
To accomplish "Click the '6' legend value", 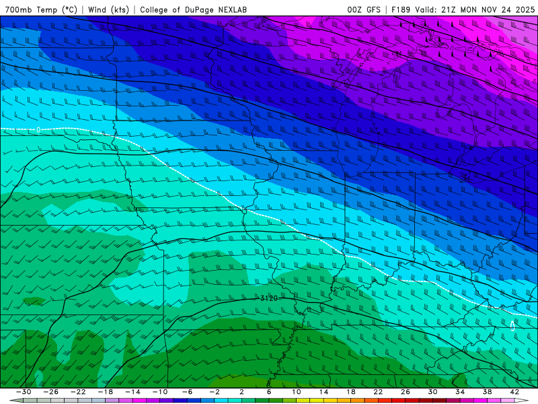I will click(x=269, y=392).
